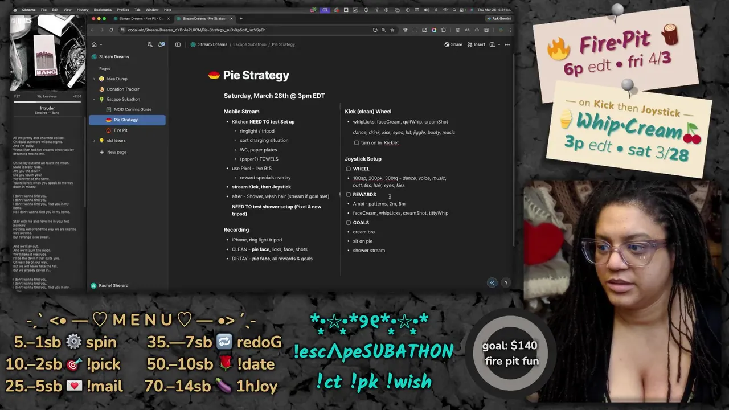Click the 'Kick (clean) Wheel' heading

pos(368,112)
